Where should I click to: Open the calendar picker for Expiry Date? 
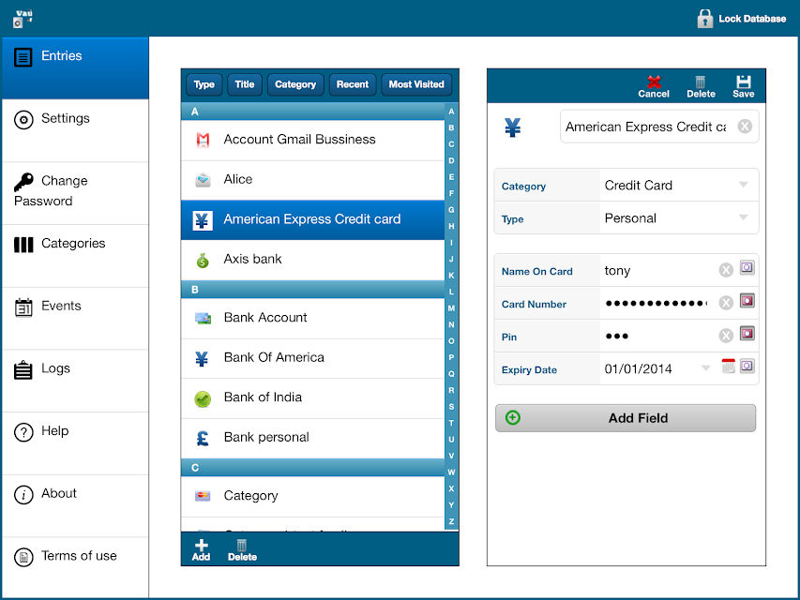click(728, 366)
